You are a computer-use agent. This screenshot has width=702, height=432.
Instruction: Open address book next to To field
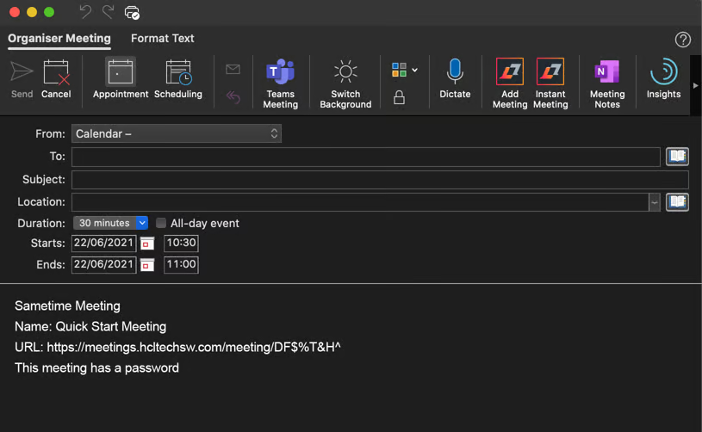click(x=677, y=157)
